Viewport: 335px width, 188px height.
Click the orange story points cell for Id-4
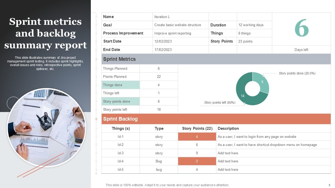[x=197, y=161]
